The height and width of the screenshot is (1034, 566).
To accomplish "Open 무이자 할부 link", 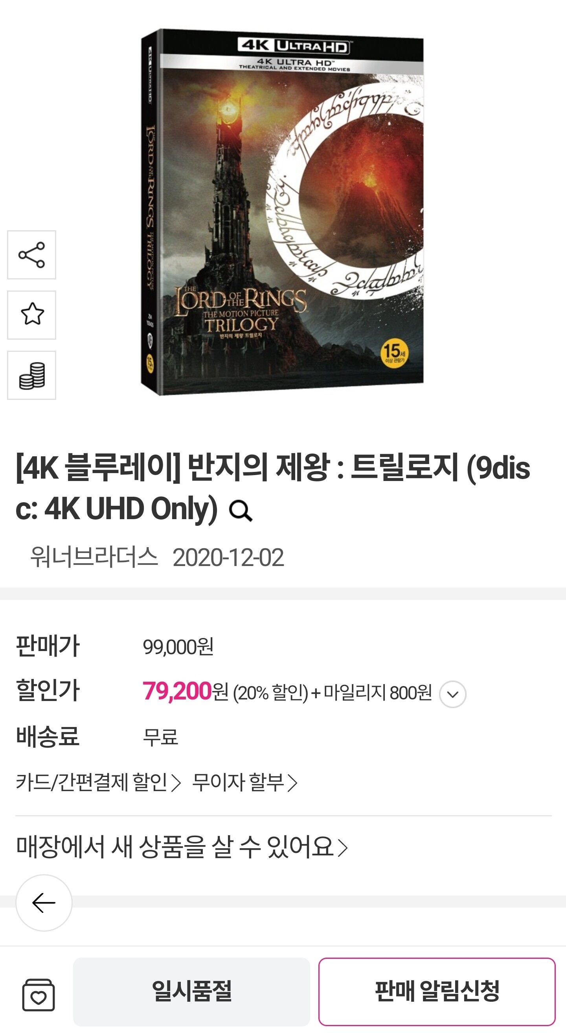I will coord(245,782).
